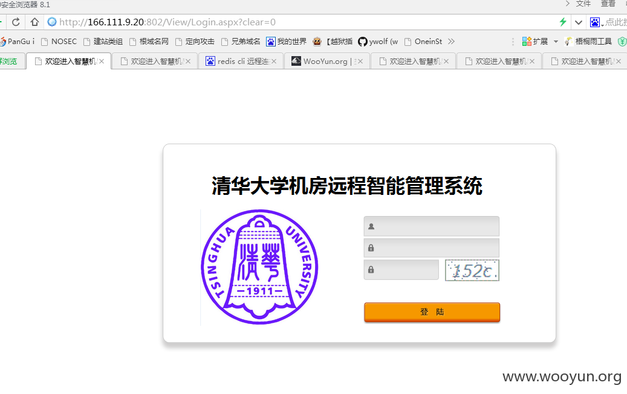Select the active 欢迎进入智慧机 tab

click(x=68, y=61)
